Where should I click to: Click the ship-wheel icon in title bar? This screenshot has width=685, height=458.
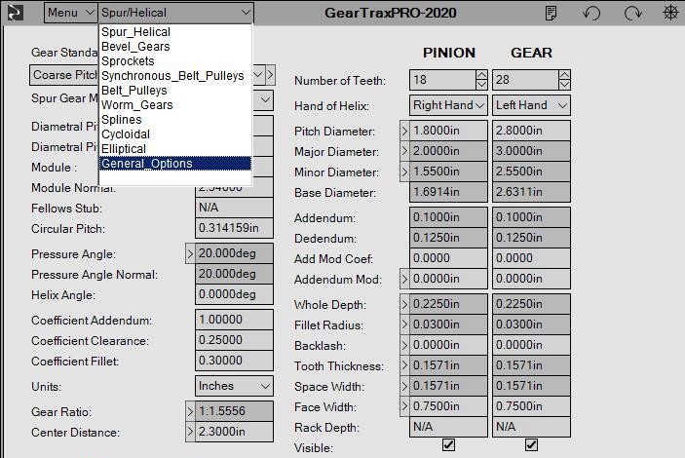point(670,13)
